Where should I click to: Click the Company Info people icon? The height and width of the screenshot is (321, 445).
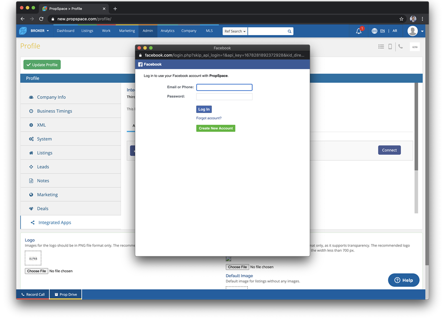pos(31,97)
